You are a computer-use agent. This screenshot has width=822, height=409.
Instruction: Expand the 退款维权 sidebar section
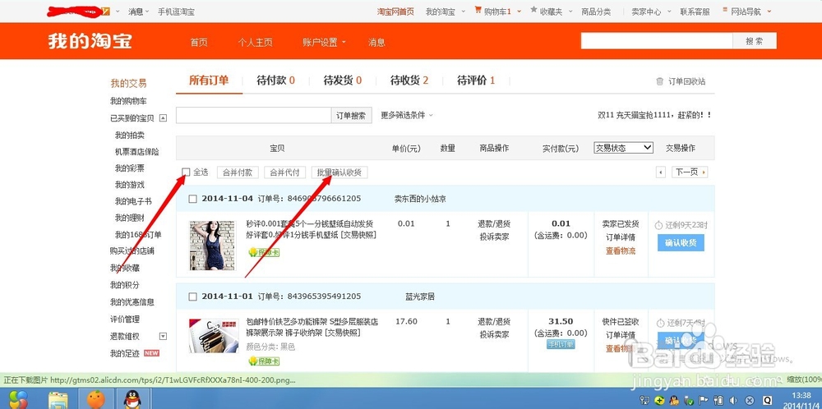[x=163, y=336]
